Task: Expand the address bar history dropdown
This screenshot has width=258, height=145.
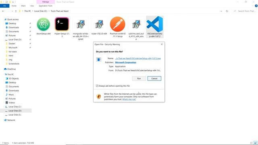Action: tap(221, 11)
